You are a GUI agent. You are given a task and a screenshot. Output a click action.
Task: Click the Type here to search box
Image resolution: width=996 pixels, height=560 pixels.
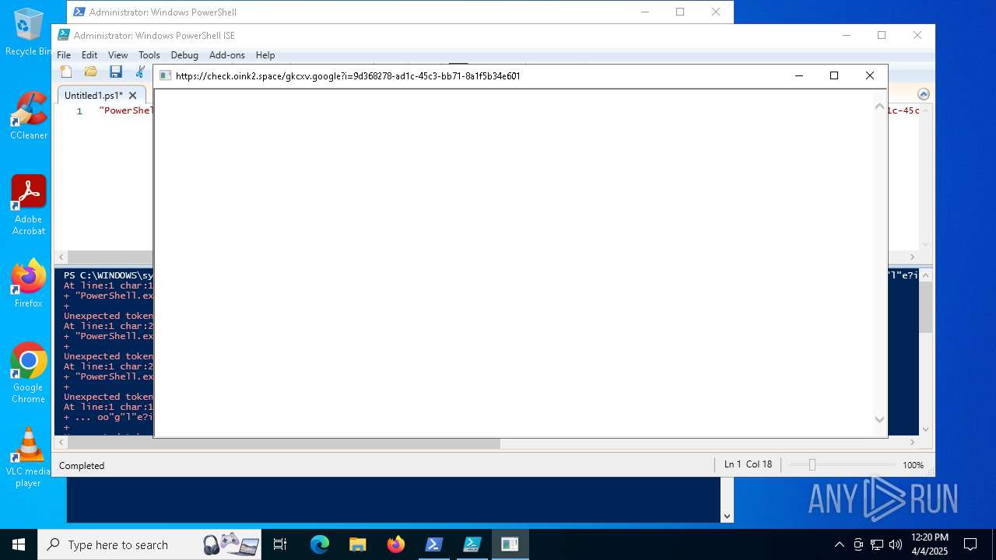[149, 544]
